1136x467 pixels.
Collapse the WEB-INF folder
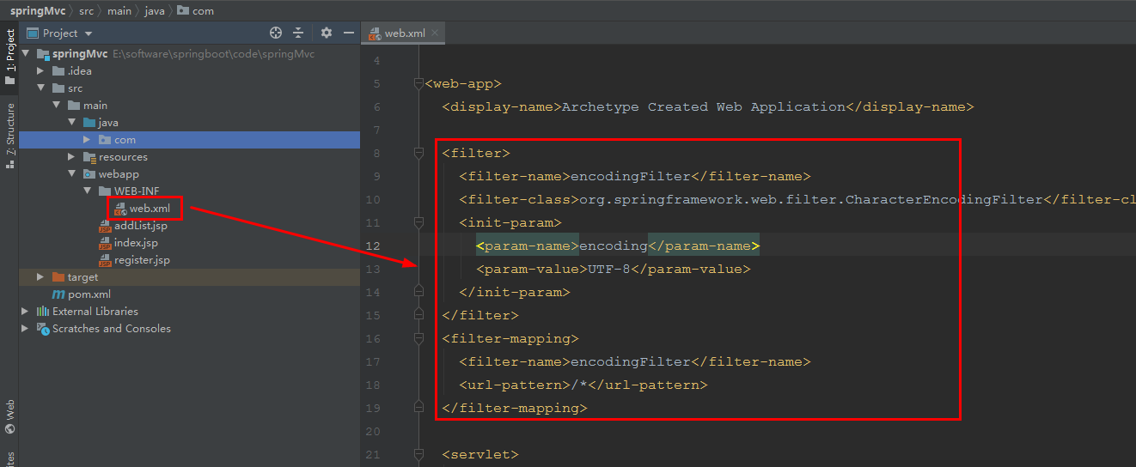coord(88,191)
